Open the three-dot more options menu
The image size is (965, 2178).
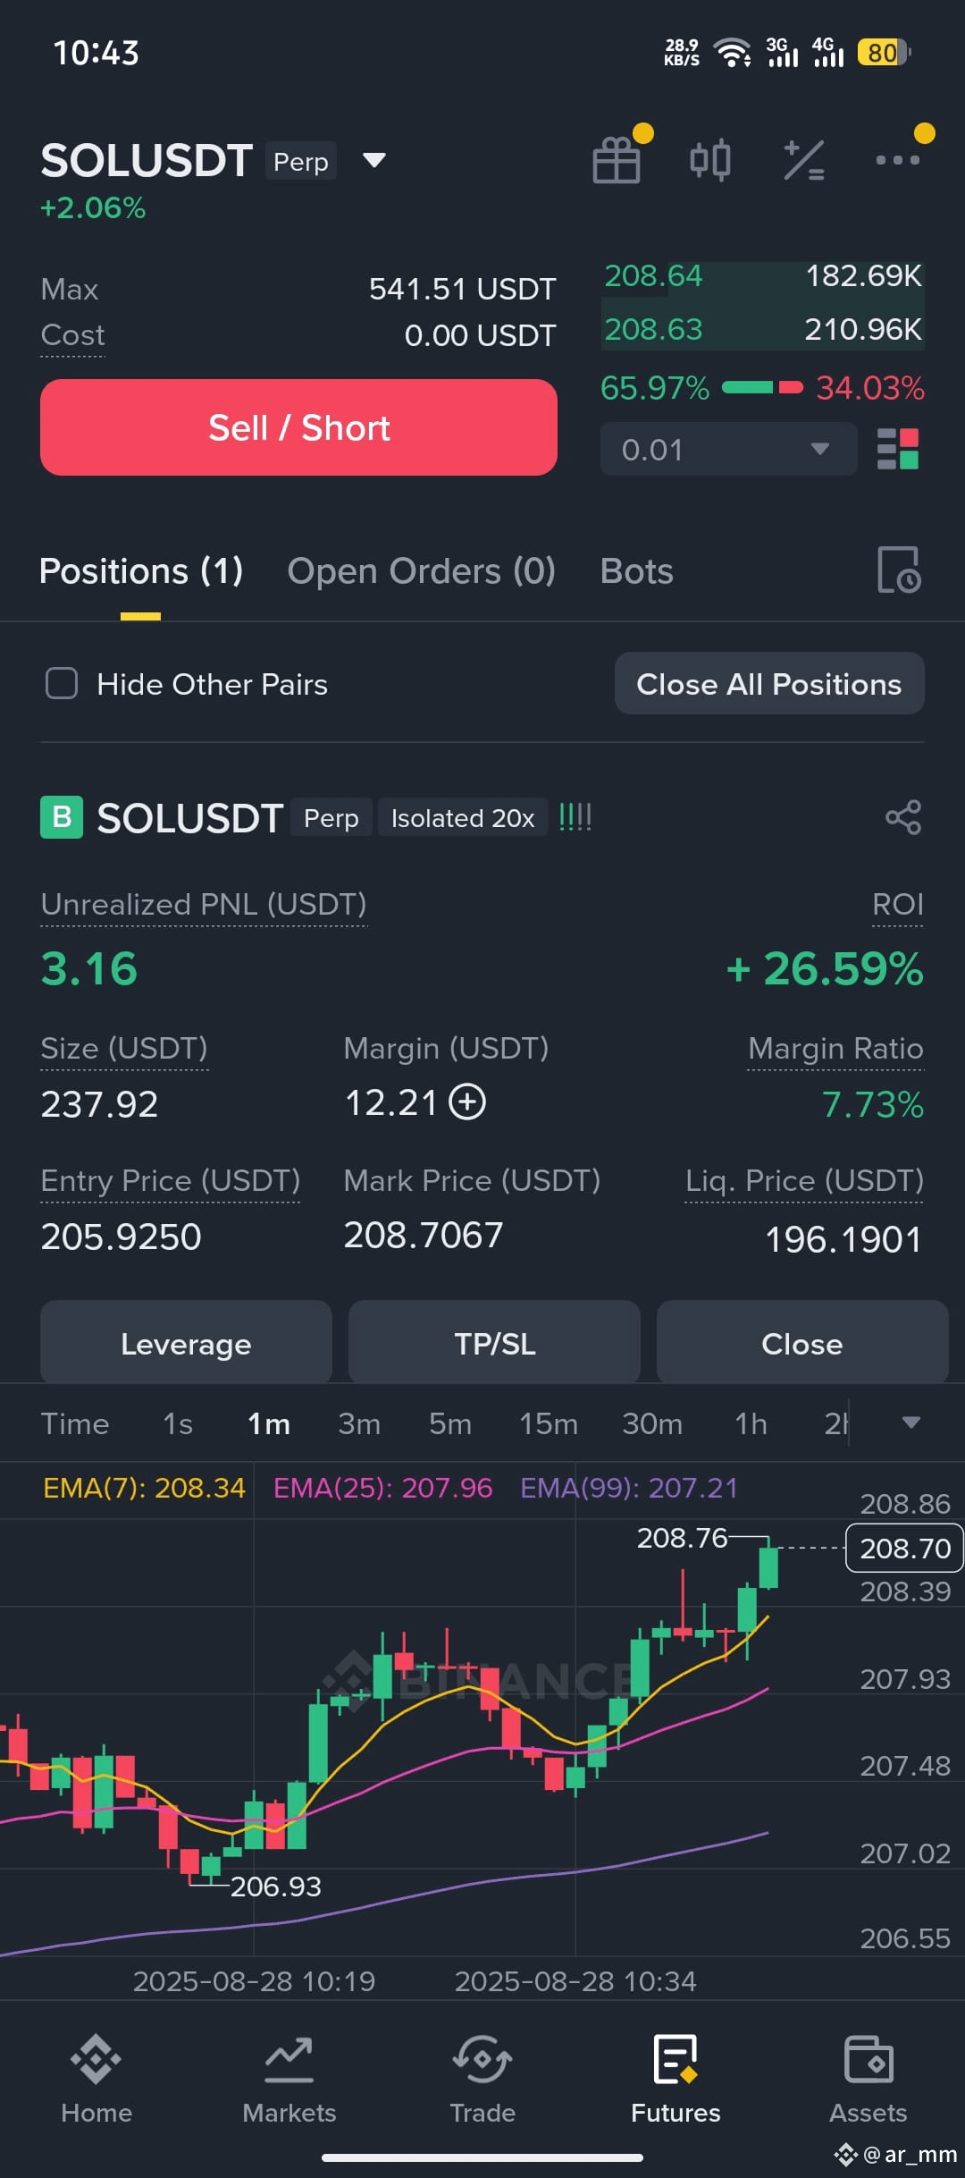click(x=898, y=160)
